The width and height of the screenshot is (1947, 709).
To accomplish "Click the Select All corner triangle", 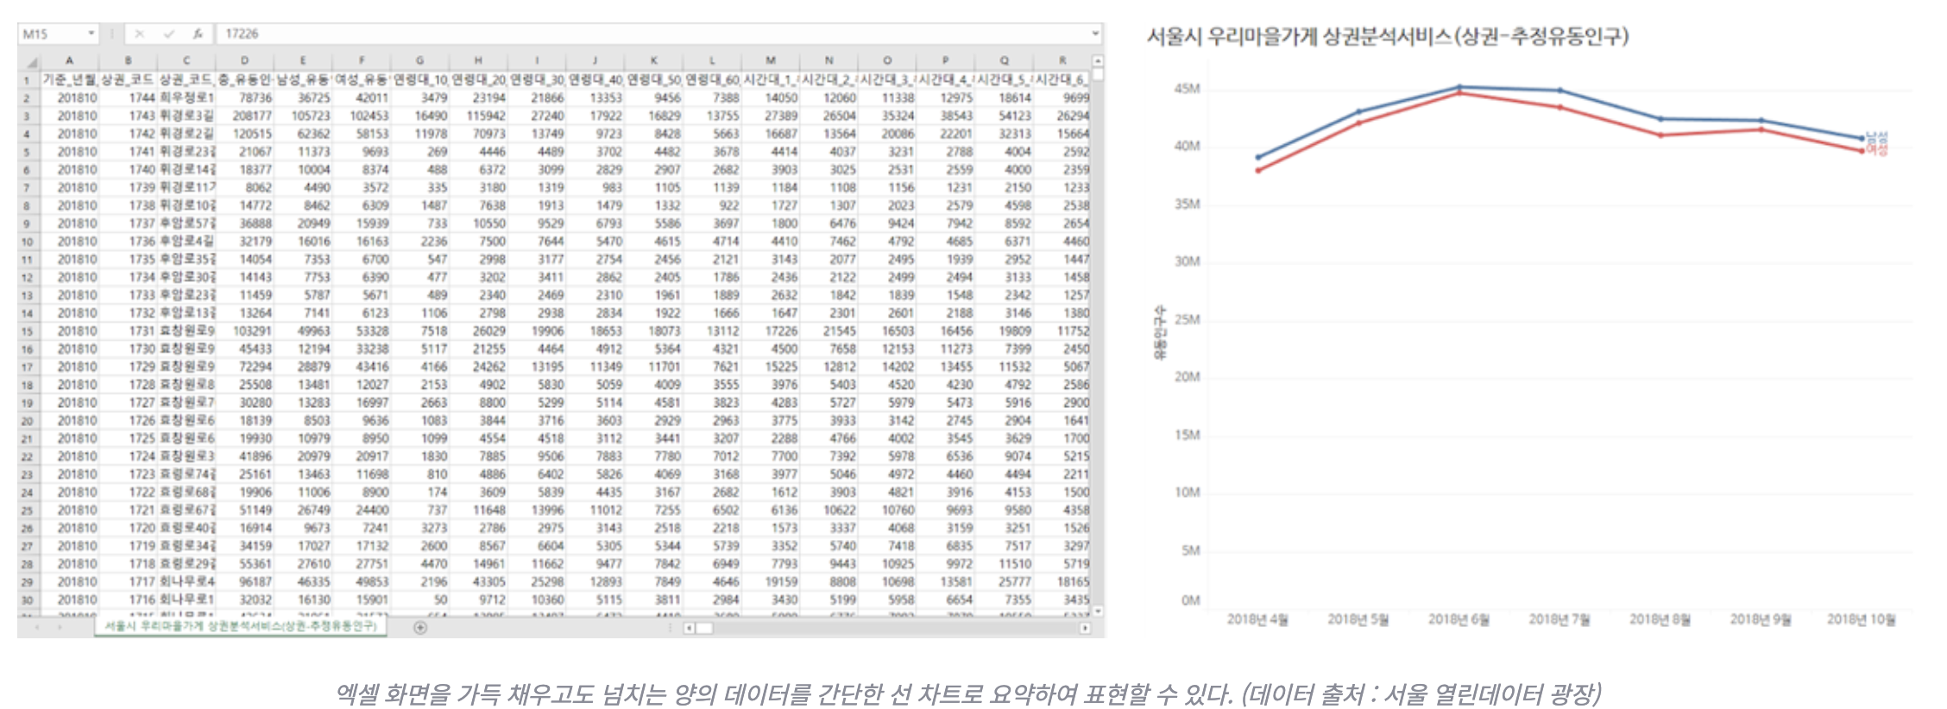I will 31,61.
